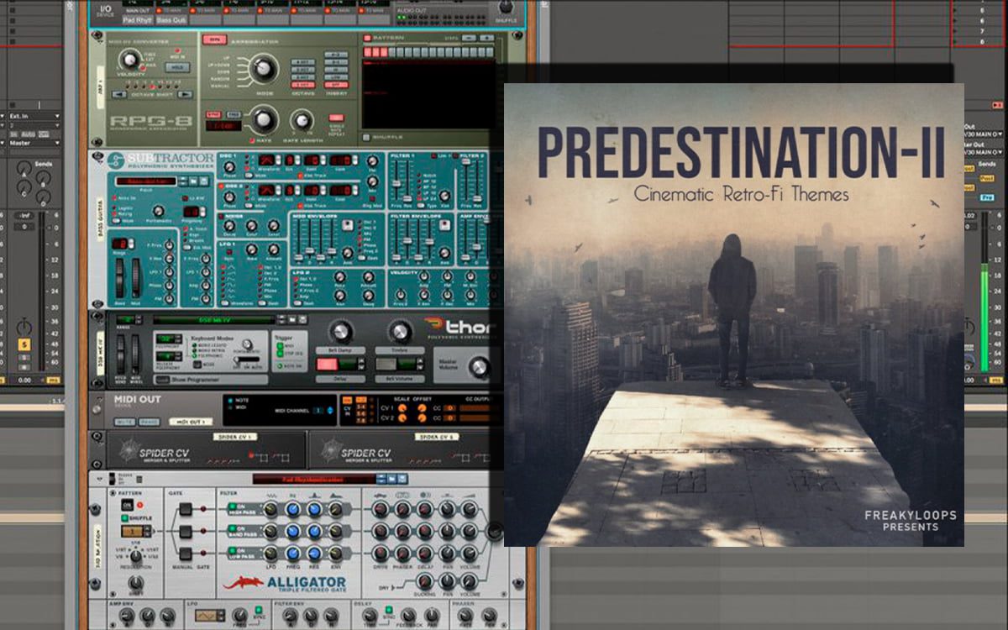Click the Subtractor mod wheel
This screenshot has height=630, width=1008.
pyautogui.click(x=134, y=278)
